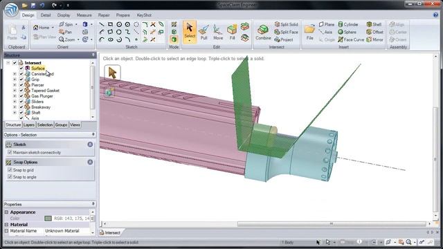Select the Line sketch tool
This screenshot has width=443, height=249.
point(102,25)
